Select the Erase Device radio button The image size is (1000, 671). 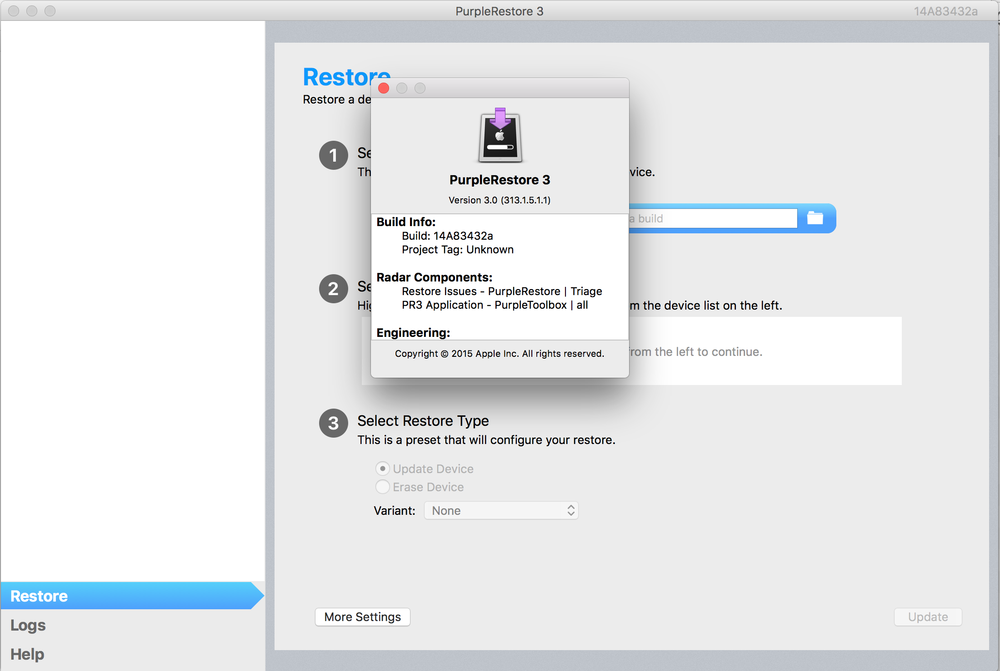(x=382, y=487)
